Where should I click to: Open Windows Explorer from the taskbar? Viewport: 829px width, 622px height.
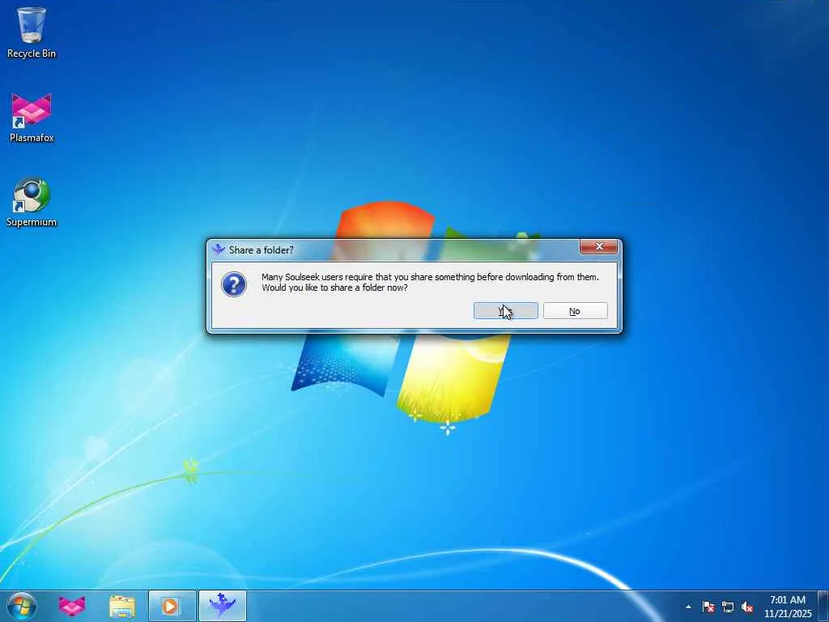coord(122,606)
